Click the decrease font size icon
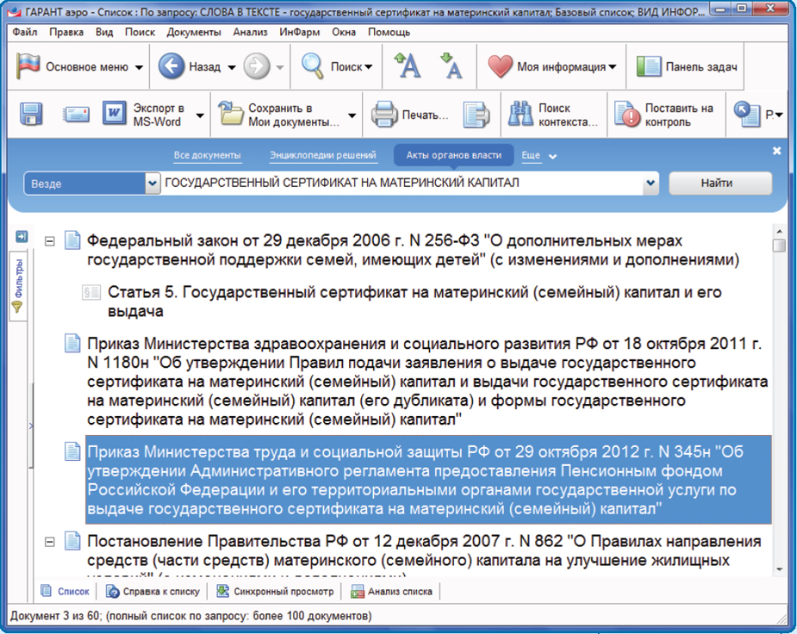This screenshot has height=634, width=797. pos(450,66)
